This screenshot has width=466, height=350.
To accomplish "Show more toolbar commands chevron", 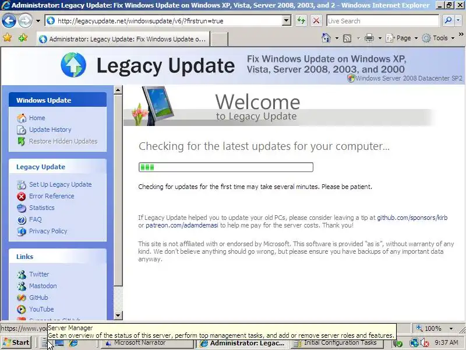I will 461,34.
